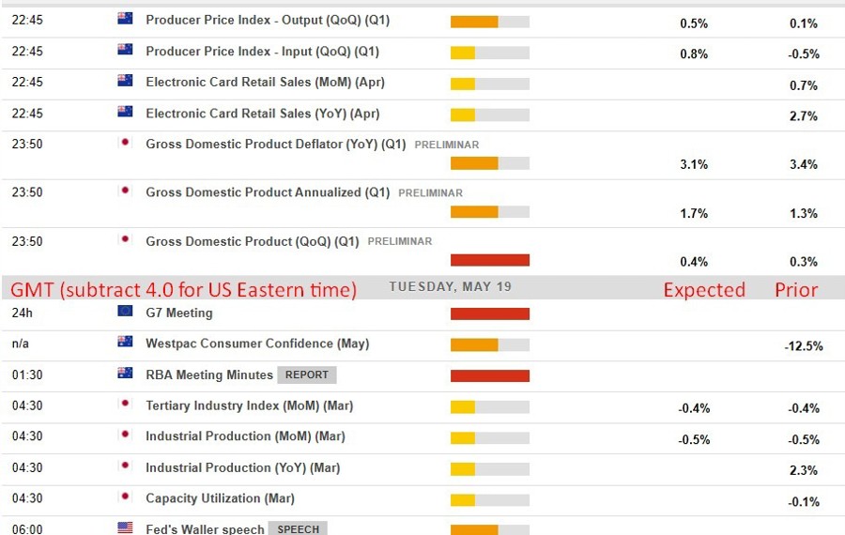Screen dimensions: 845x535
Task: Click EU flag beside G7 Meeting
Action: coord(125,311)
